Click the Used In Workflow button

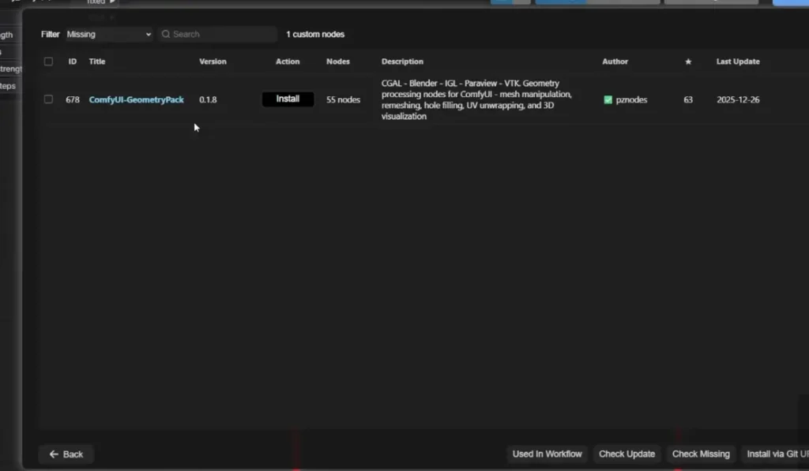pyautogui.click(x=547, y=454)
